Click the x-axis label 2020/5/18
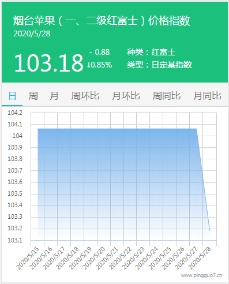Image resolution: width=229 pixels, height=284 pixels. pyautogui.click(x=67, y=259)
